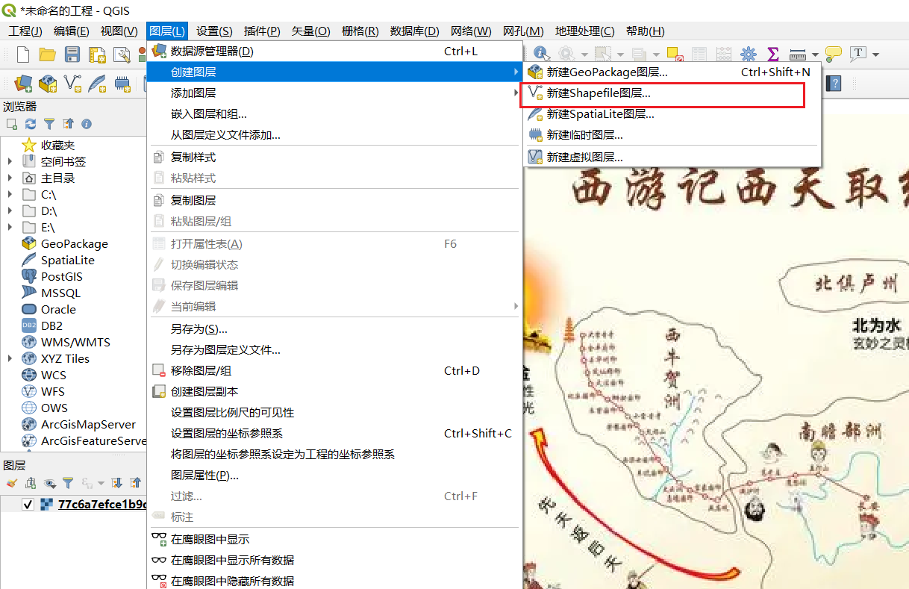909x589 pixels.
Task: Save project with the floppy disk icon
Action: 72,54
